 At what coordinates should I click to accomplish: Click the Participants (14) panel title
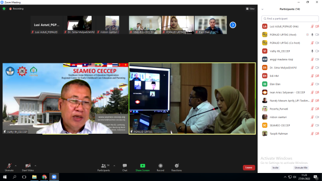click(290, 9)
